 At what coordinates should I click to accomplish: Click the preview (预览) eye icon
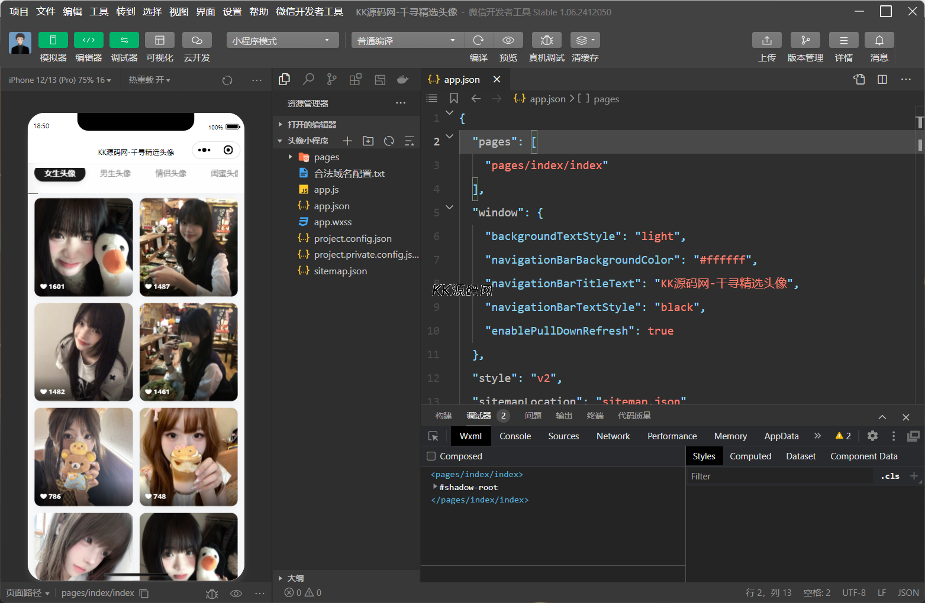coord(508,40)
